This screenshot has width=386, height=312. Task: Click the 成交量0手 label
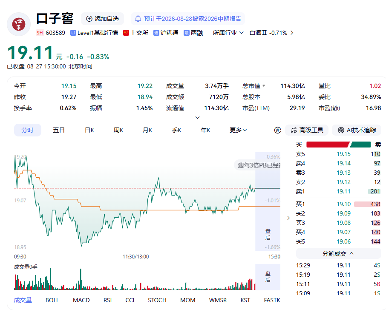coord(26,267)
